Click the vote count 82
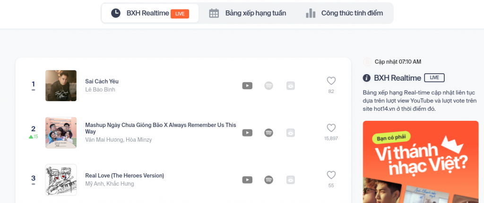484x203 pixels. pyautogui.click(x=331, y=91)
